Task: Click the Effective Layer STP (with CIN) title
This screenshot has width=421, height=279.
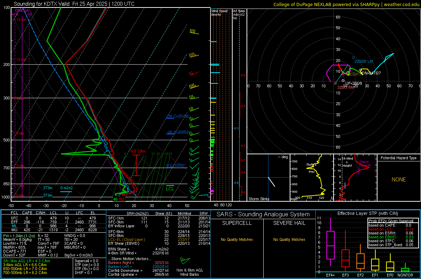Action: [367, 213]
